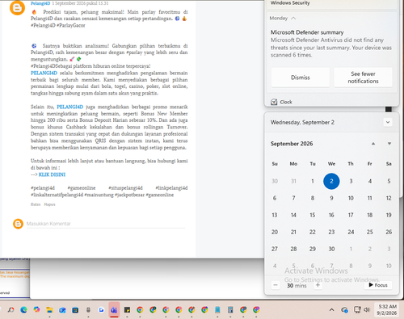Select September 27 in the calendar
404x319 pixels.
tap(275, 249)
